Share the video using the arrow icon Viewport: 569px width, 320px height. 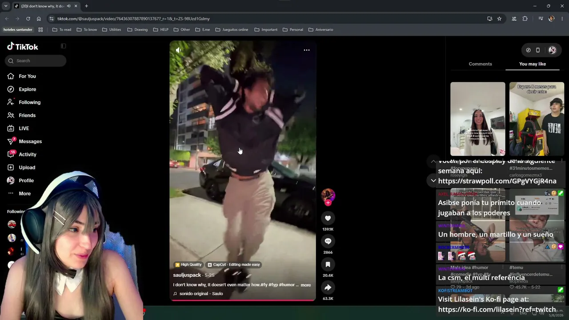pos(328,288)
